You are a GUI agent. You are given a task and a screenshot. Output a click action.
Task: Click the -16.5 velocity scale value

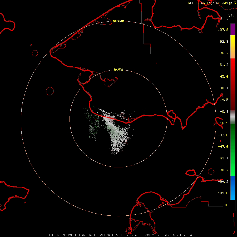(x=223, y=123)
